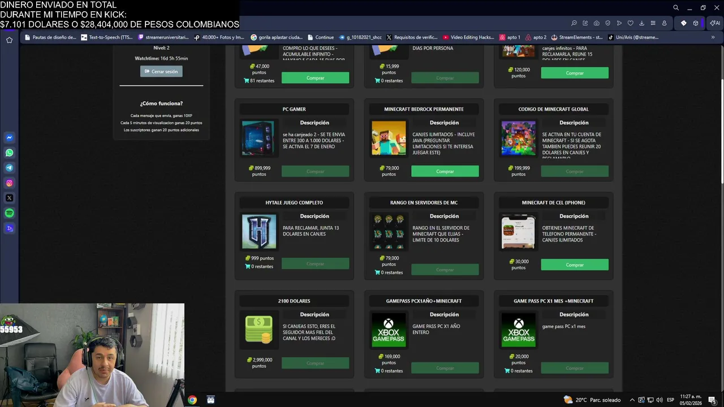Image resolution: width=724 pixels, height=407 pixels.
Task: Open 'Uni/Aris (@streame...' bookmark
Action: [633, 37]
